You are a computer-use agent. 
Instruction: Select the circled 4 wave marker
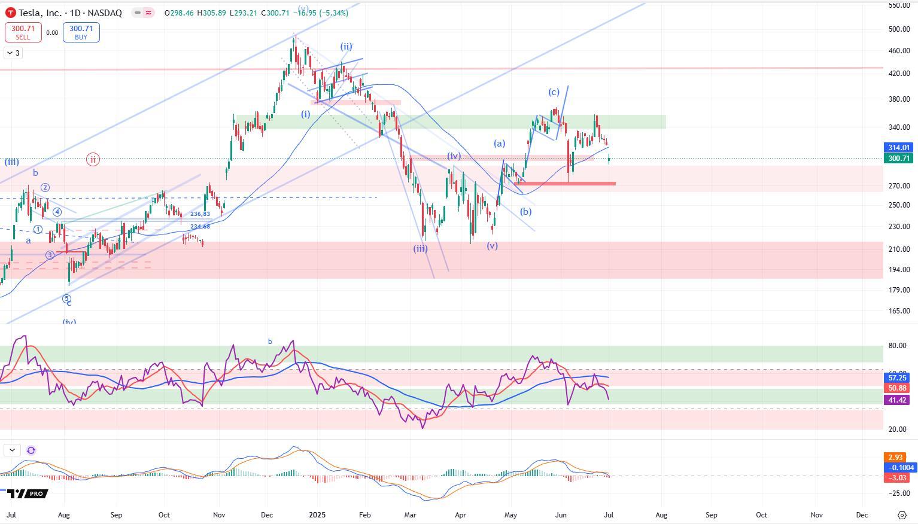(x=57, y=212)
